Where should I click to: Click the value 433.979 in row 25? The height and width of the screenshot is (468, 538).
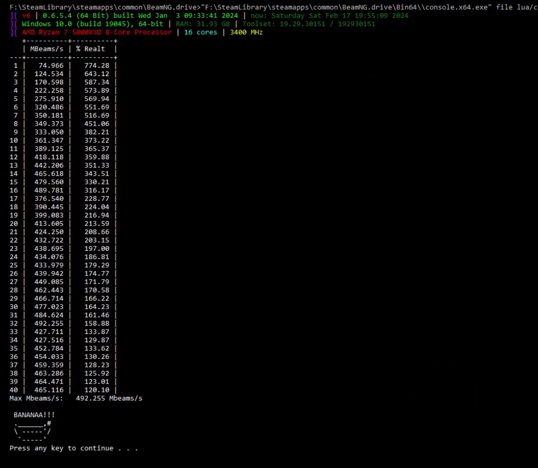[x=49, y=266]
